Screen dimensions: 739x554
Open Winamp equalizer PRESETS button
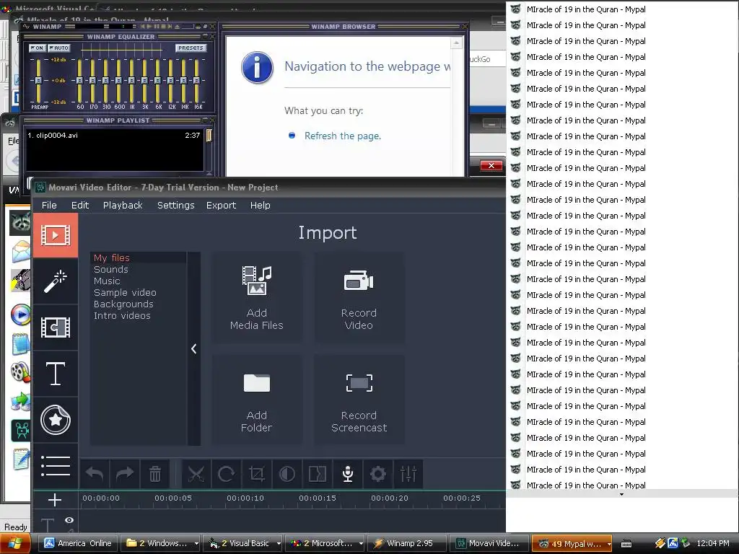point(191,48)
